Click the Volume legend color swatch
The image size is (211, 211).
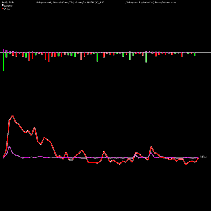pos(3,5)
